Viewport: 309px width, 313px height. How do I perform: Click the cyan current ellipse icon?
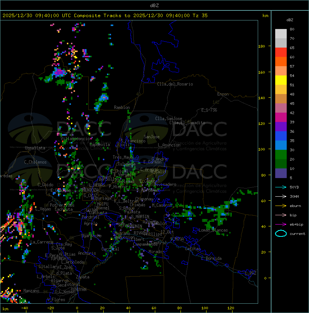tap(281, 233)
